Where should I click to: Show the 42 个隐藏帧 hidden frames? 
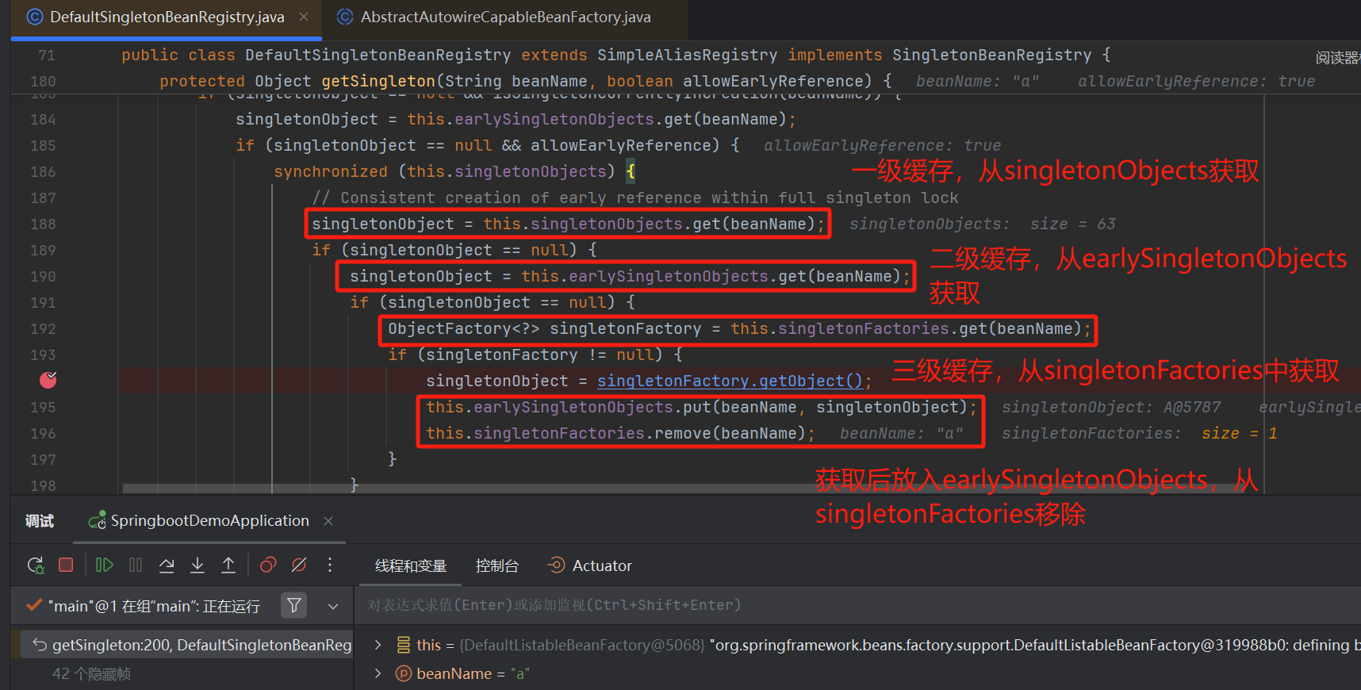click(91, 673)
